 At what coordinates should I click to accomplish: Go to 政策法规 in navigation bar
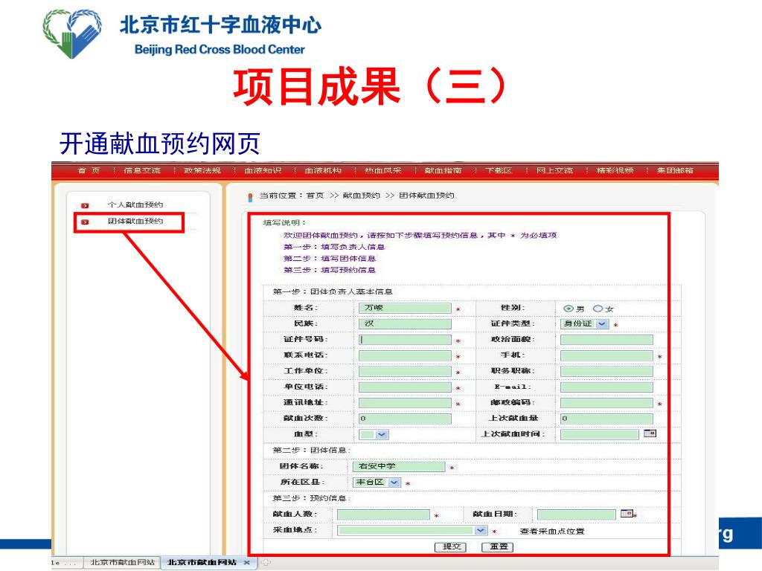pyautogui.click(x=202, y=171)
